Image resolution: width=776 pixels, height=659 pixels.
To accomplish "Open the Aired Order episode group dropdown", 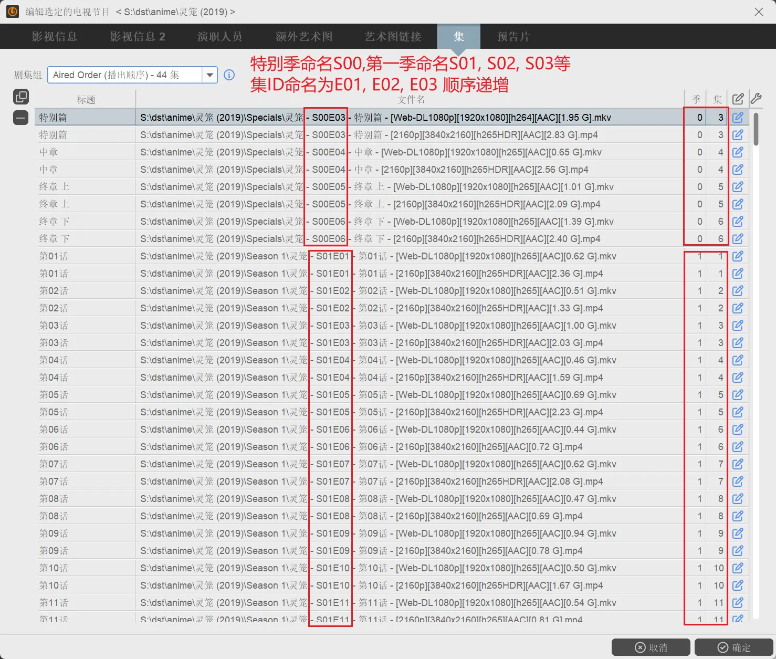I will (x=126, y=75).
